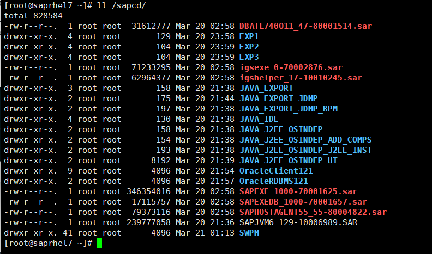432x254 pixels.
Task: Click the SWPM directory name
Action: pos(249,233)
